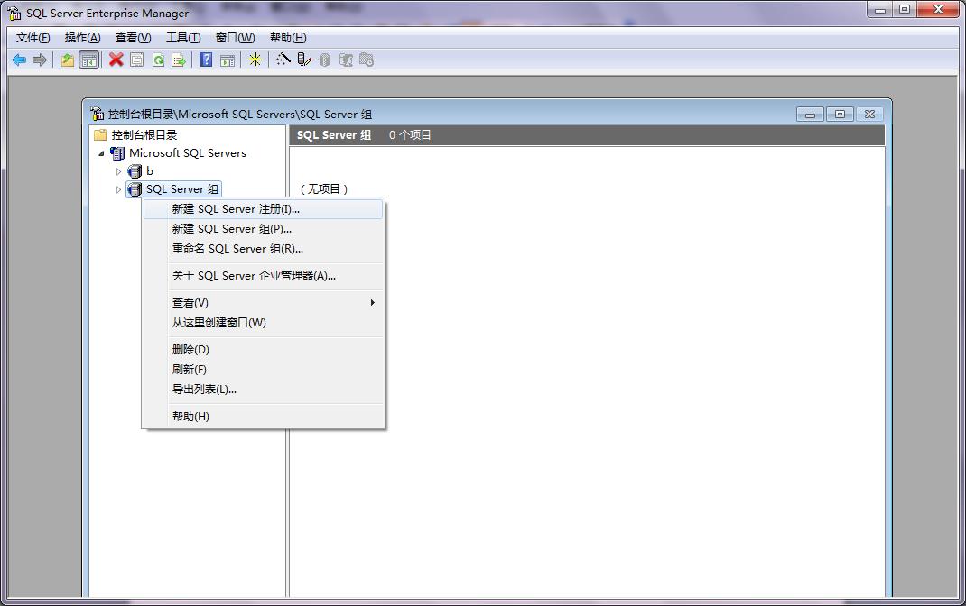Viewport: 966px width, 606px height.
Task: Close the inner console window
Action: click(x=870, y=115)
